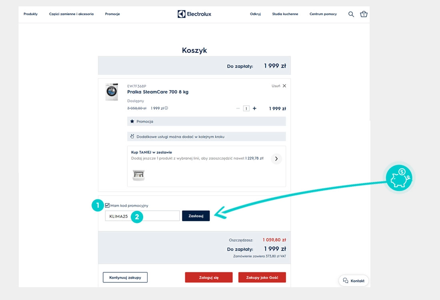Click the Electrolux logo
This screenshot has height=300, width=440.
coord(194,14)
